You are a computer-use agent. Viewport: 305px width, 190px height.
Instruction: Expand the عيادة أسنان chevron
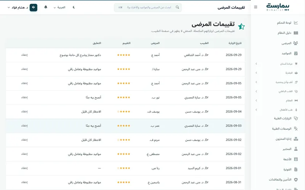pyautogui.click(x=256, y=64)
